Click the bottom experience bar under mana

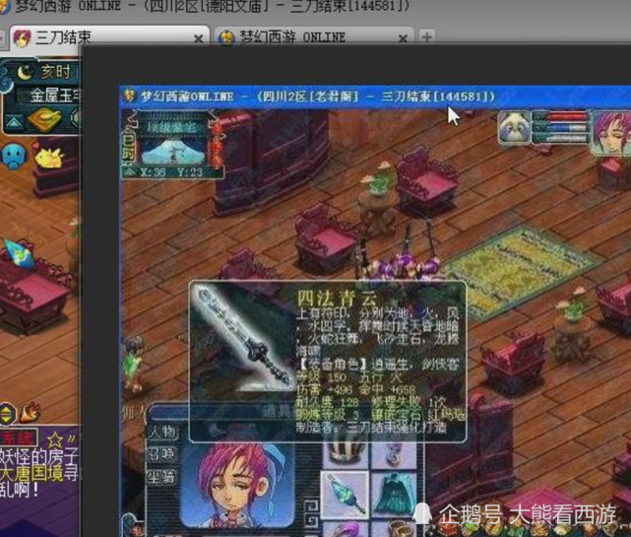(567, 138)
